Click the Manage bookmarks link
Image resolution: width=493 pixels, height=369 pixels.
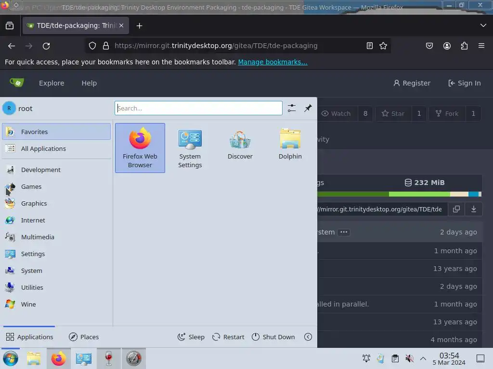[x=272, y=62]
